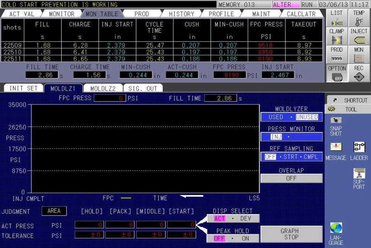
Task: Open the INJECT settings icon
Action: [359, 36]
